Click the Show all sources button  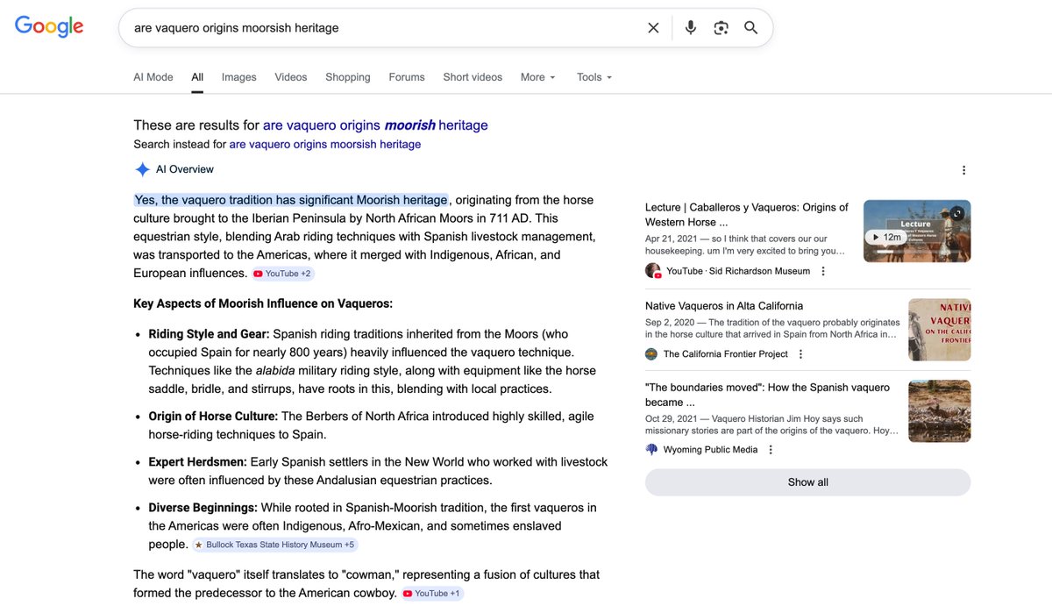(x=807, y=482)
